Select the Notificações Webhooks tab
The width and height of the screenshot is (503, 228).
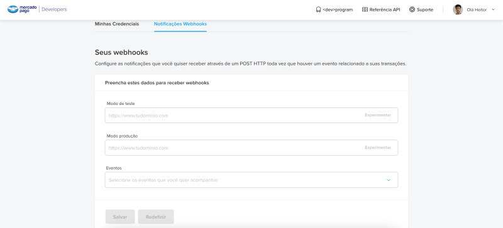click(180, 24)
